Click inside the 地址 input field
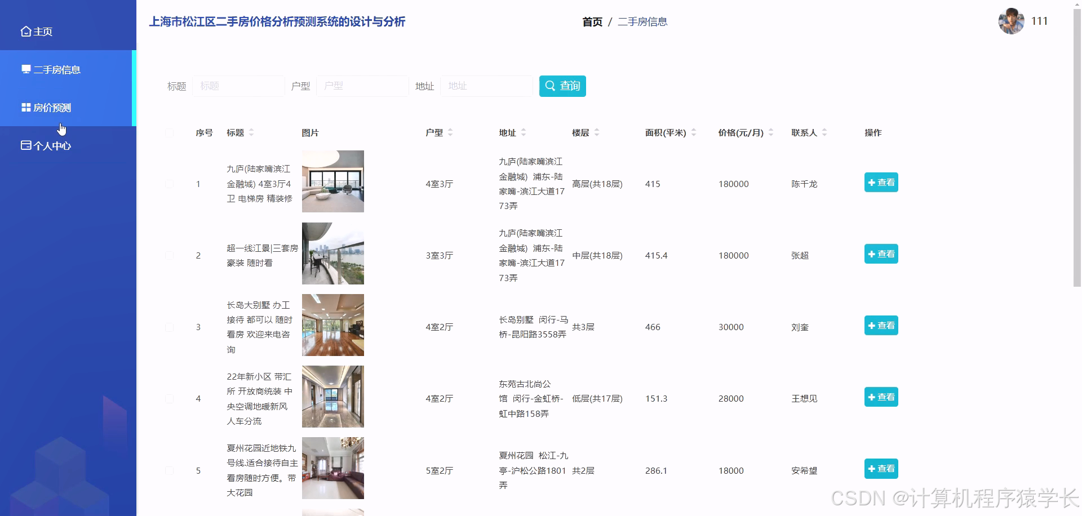The image size is (1082, 516). [x=486, y=86]
